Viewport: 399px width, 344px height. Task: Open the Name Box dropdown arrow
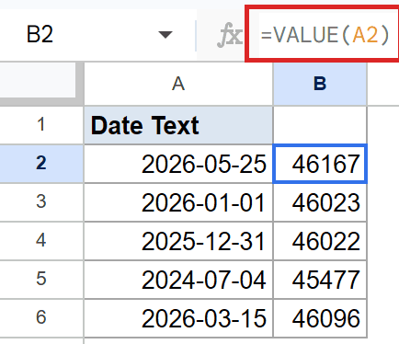tap(165, 35)
